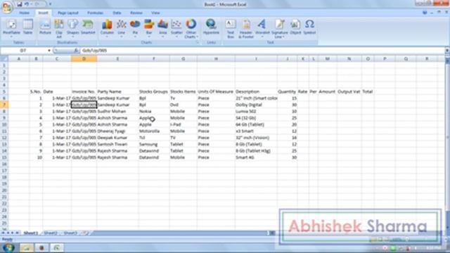Insert a Bar chart
Screen dimensions: 450x253
pos(149,28)
